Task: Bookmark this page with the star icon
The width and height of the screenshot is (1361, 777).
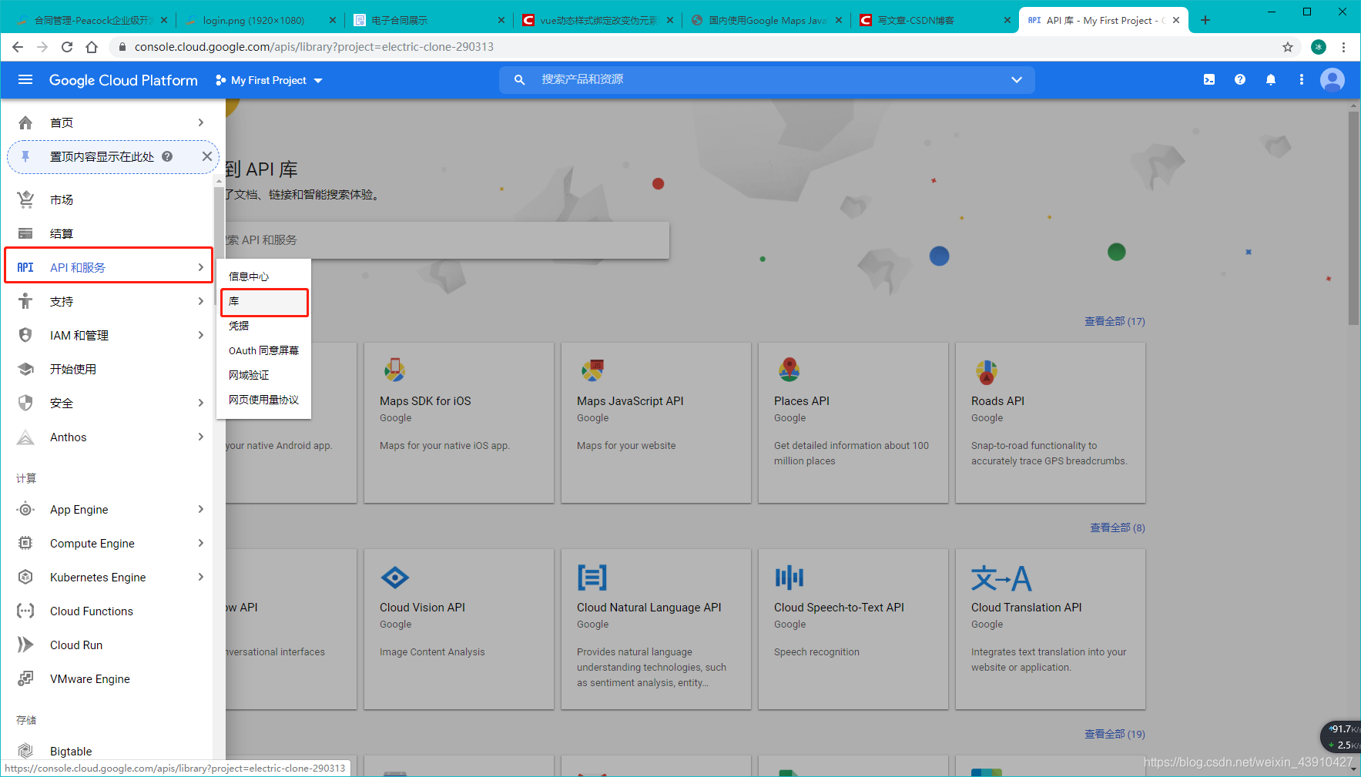Action: (x=1288, y=47)
